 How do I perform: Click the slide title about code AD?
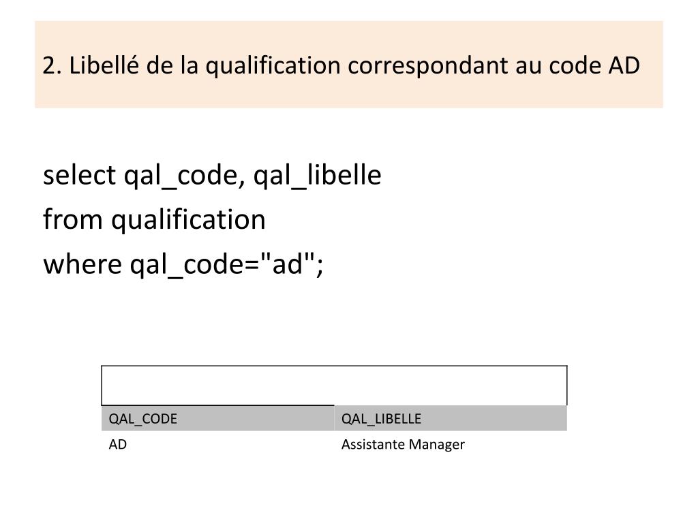pos(341,65)
